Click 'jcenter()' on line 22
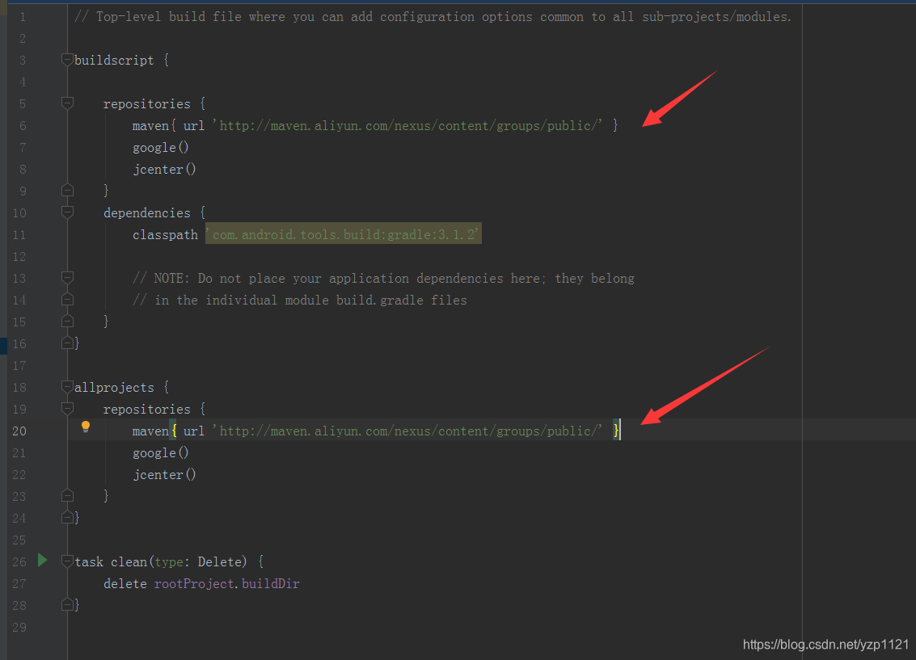The height and width of the screenshot is (660, 916). [164, 474]
